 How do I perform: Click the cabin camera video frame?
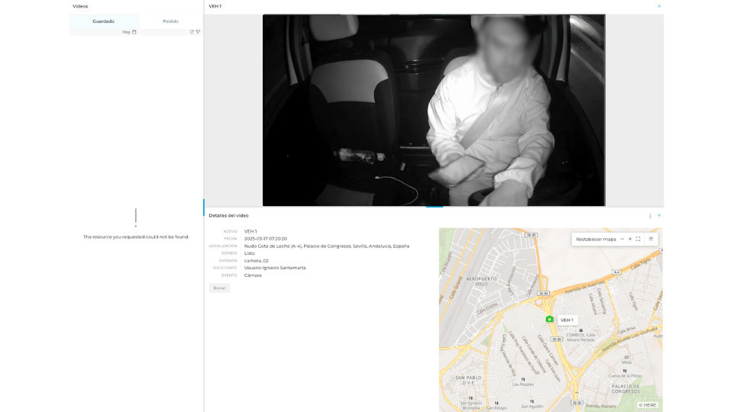pyautogui.click(x=434, y=110)
